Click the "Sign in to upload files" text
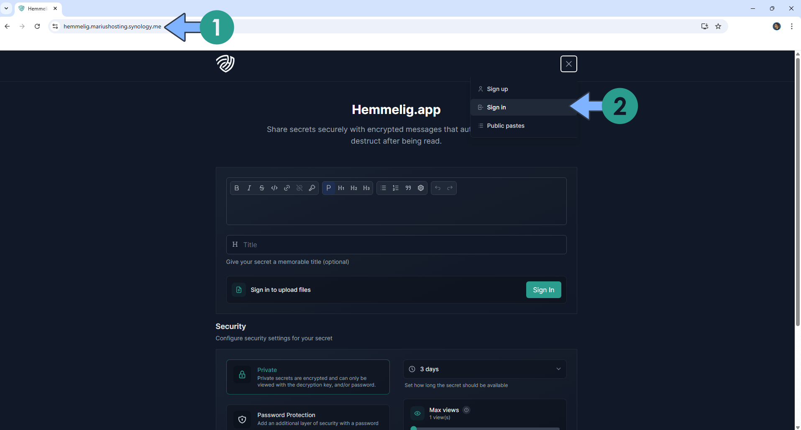Viewport: 801px width, 430px height. click(x=281, y=290)
